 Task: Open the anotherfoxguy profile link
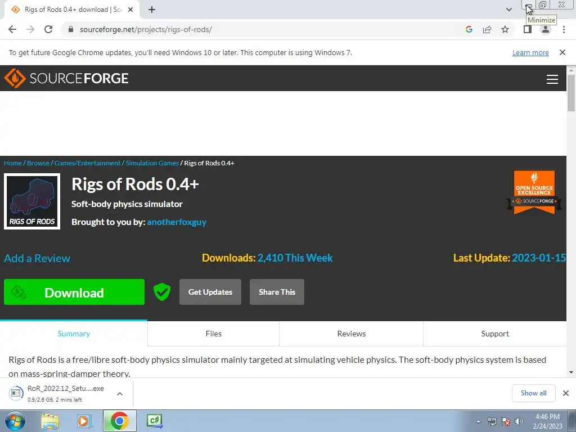click(x=177, y=222)
